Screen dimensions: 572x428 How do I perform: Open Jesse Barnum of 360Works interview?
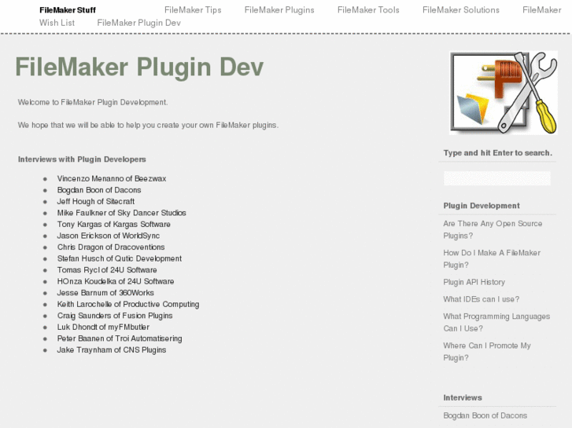point(105,293)
